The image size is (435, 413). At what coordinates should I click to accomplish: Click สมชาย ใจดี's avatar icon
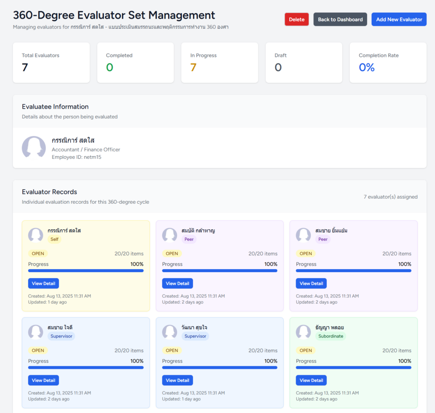[36, 332]
